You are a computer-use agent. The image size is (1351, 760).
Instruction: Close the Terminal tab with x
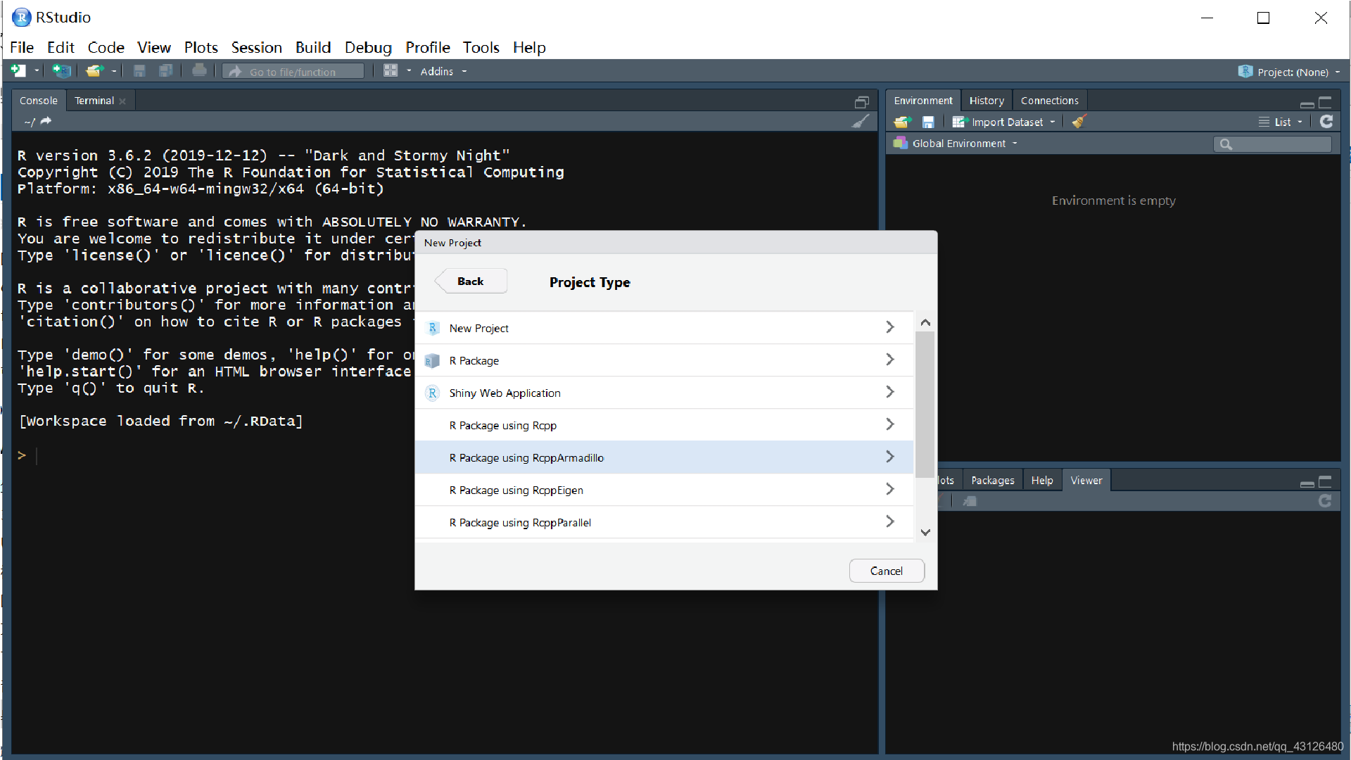122,101
